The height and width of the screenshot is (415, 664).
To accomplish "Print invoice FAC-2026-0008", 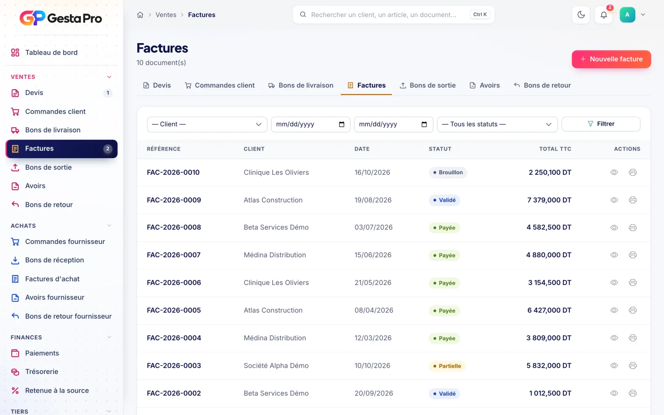I will (x=633, y=227).
